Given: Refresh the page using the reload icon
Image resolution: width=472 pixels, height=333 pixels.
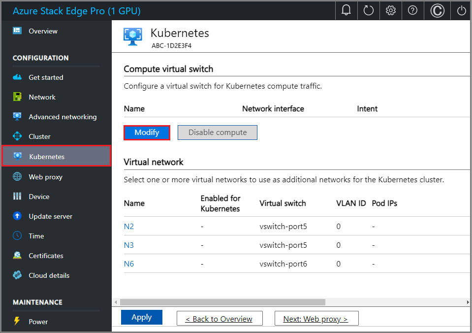Looking at the screenshot, I should point(368,10).
